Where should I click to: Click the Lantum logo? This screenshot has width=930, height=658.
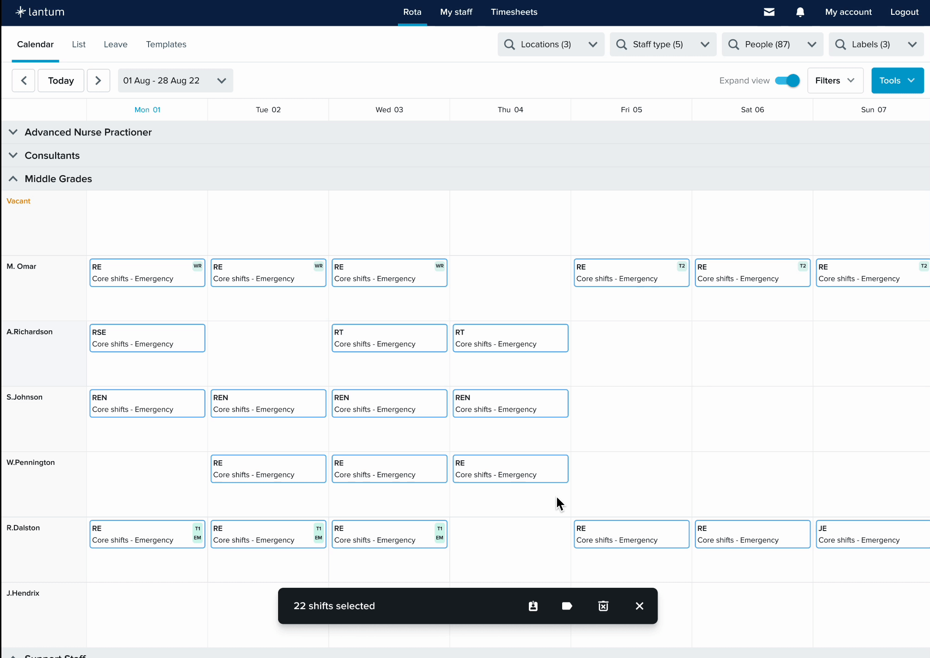40,12
